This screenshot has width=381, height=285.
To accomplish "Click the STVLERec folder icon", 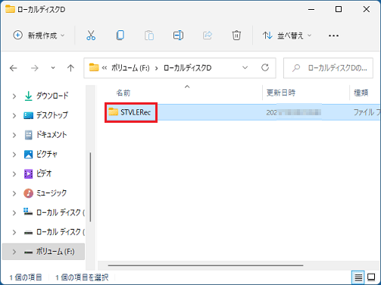I will [x=113, y=112].
